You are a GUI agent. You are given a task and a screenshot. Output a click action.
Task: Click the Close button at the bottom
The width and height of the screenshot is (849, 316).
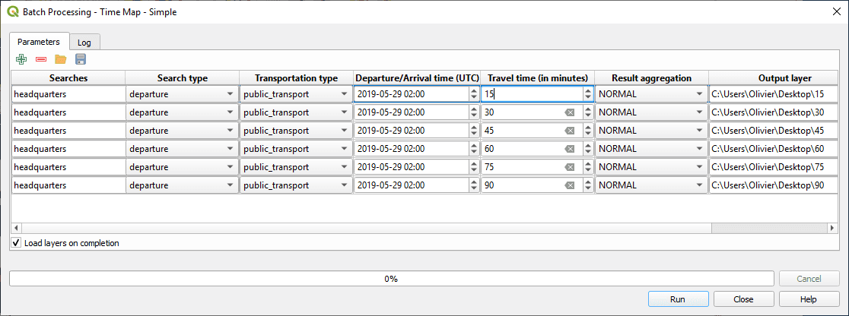click(x=743, y=299)
